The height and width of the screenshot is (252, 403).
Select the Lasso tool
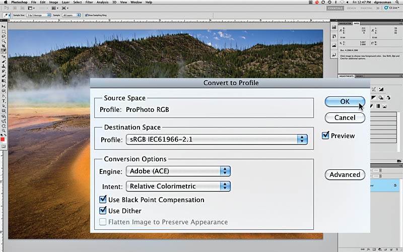click(4, 36)
